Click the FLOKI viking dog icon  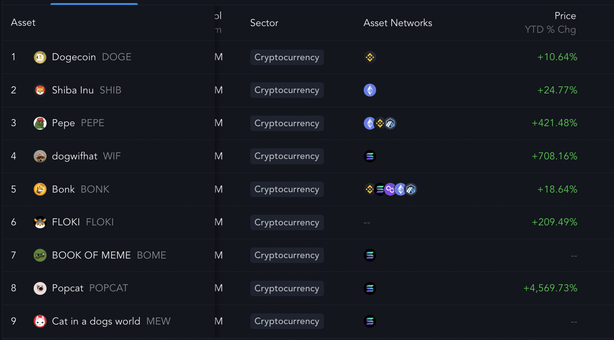(x=40, y=222)
